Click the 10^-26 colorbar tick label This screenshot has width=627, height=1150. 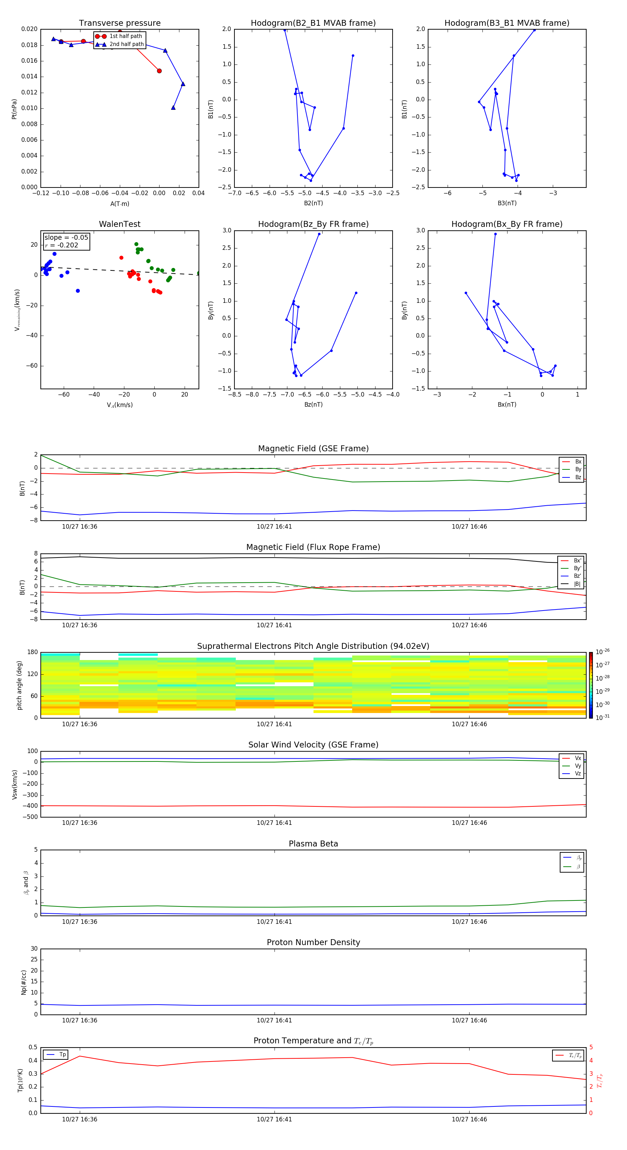[603, 652]
